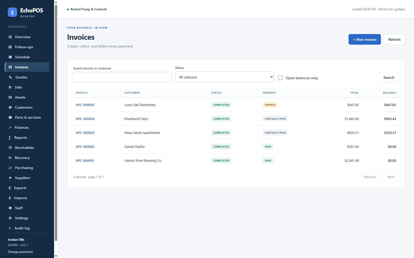The image size is (414, 258).
Task: Create a new invoice
Action: pyautogui.click(x=365, y=39)
